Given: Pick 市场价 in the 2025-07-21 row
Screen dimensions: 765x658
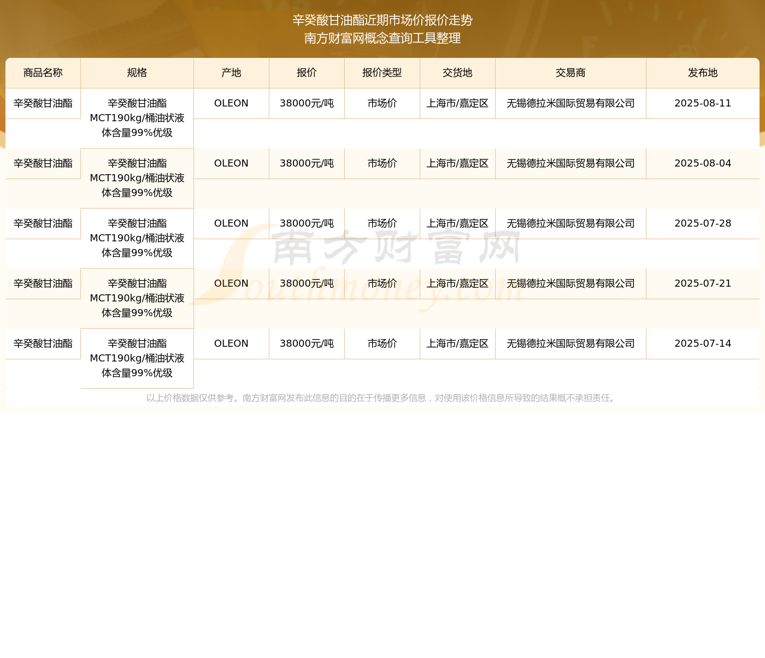Looking at the screenshot, I should coord(382,283).
